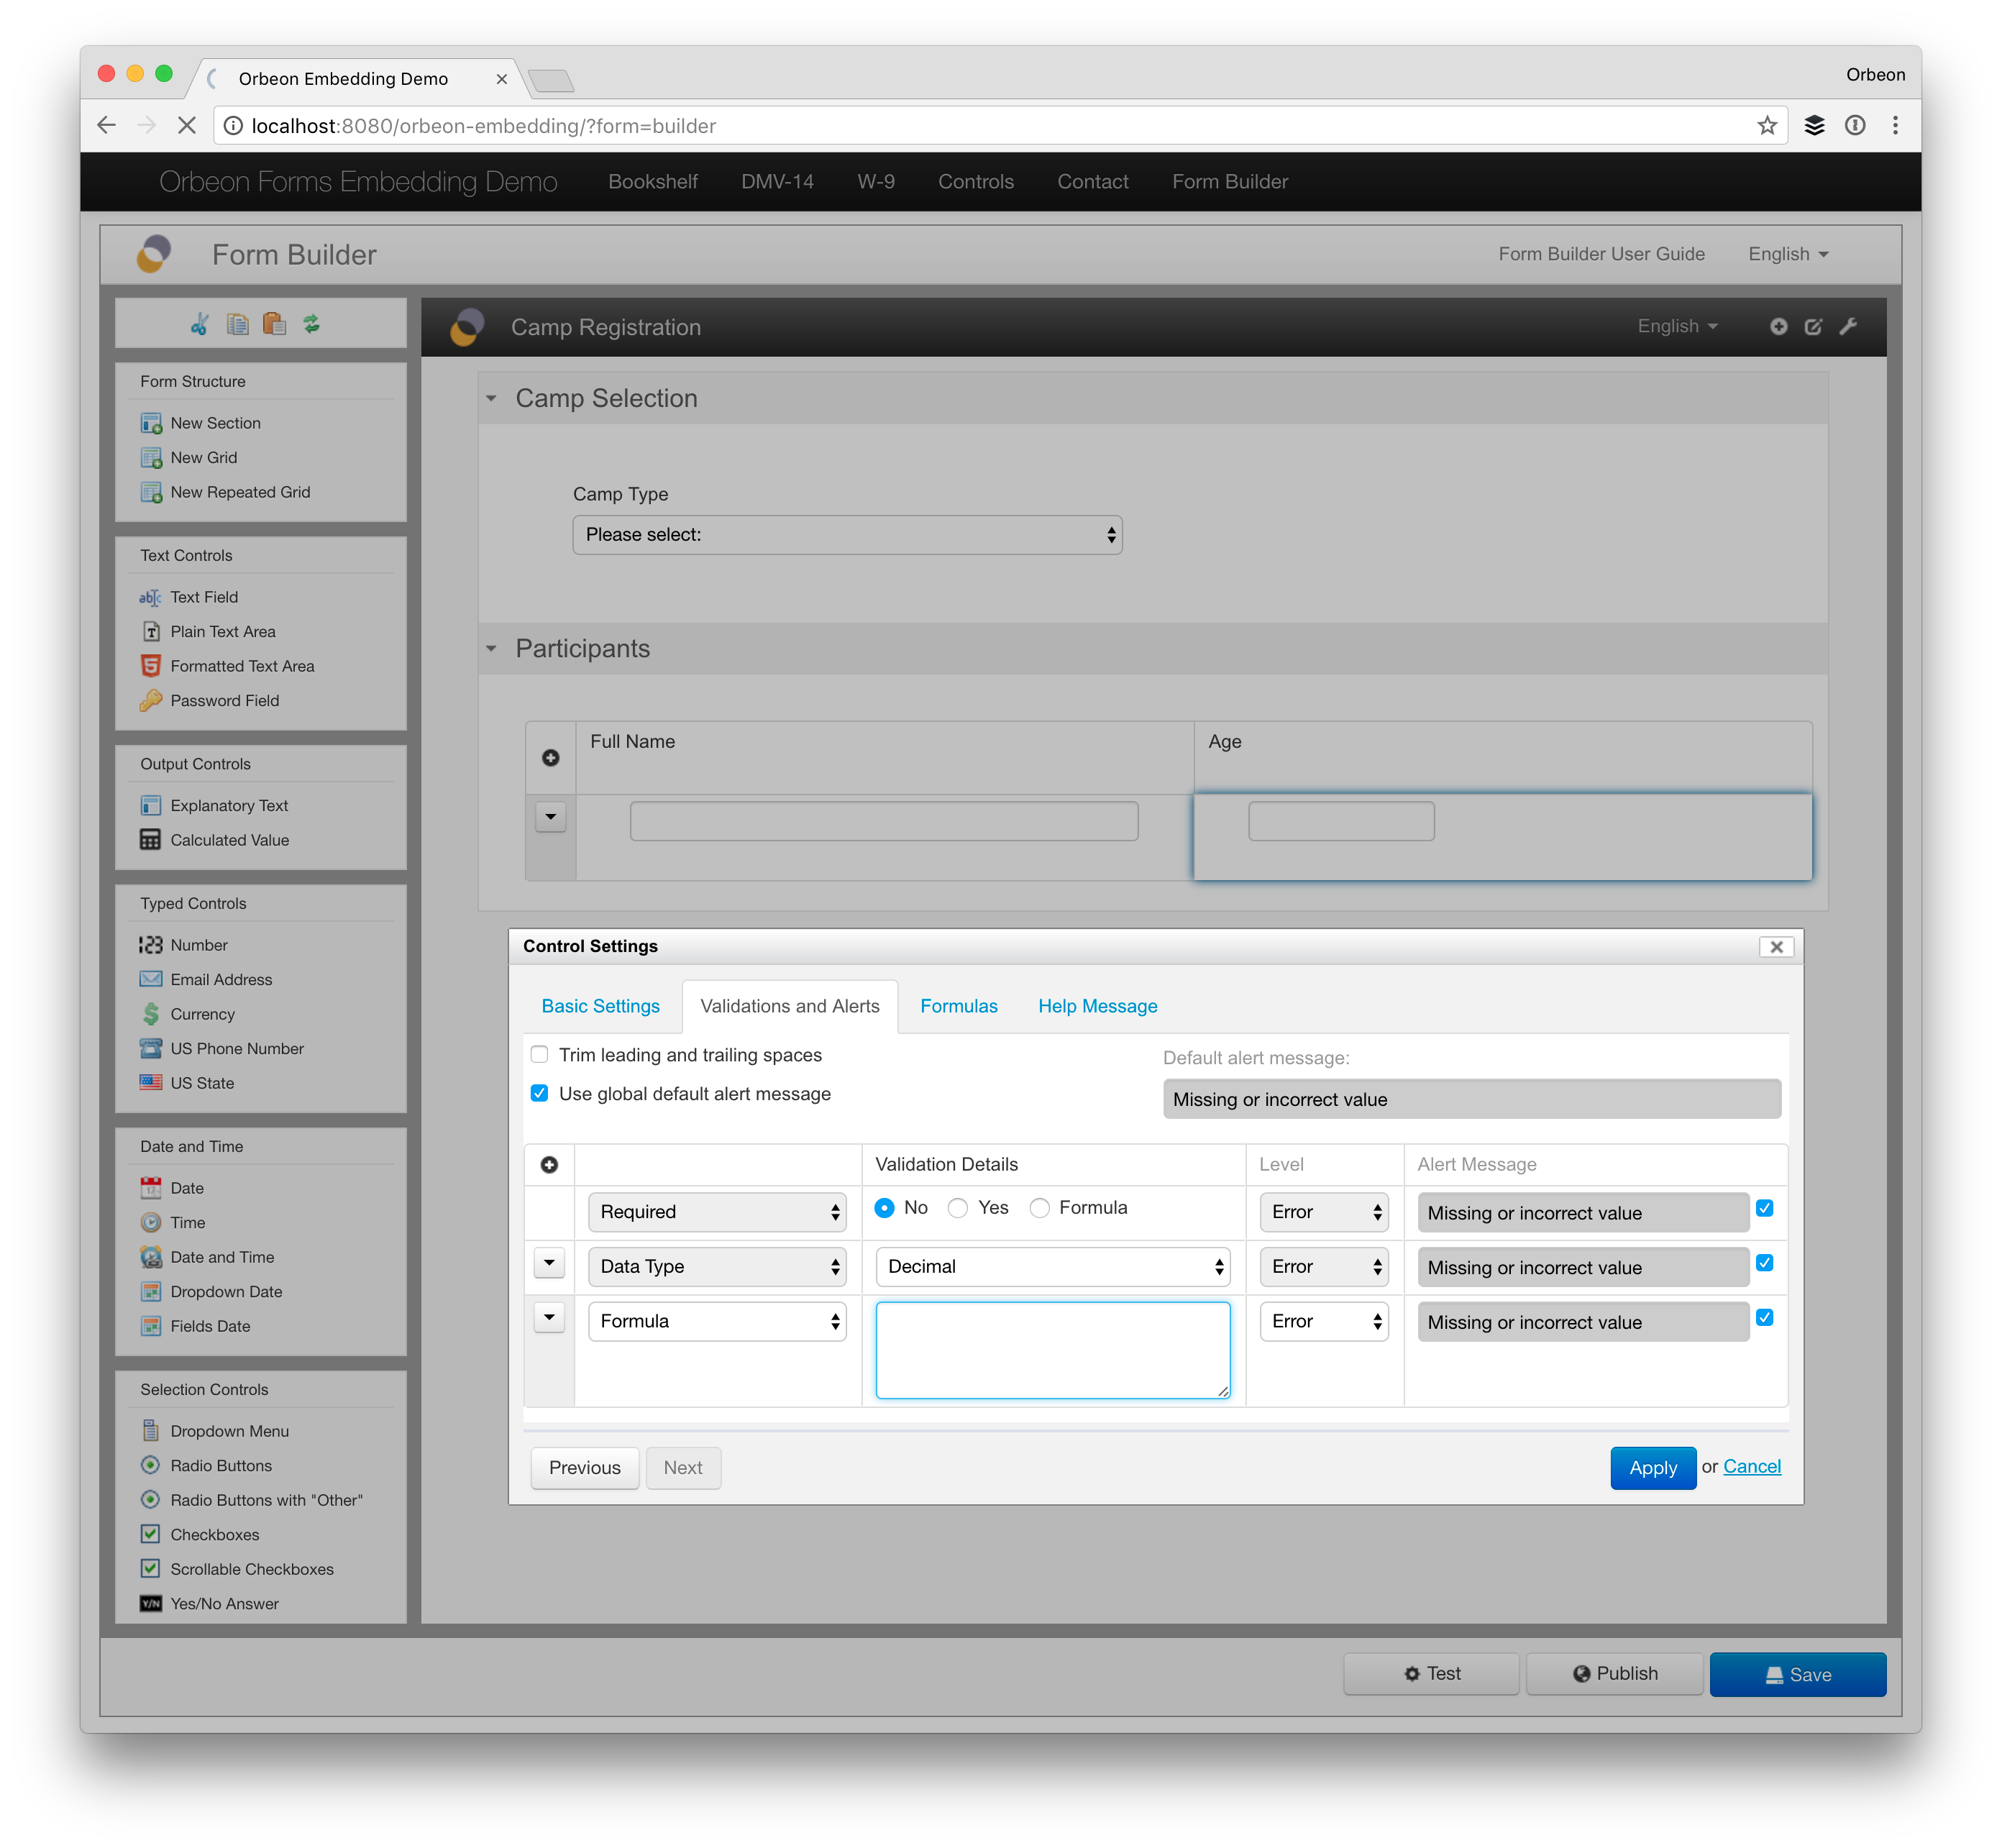Open the Form Builder User Guide link
This screenshot has height=1848, width=2002.
(x=1601, y=254)
